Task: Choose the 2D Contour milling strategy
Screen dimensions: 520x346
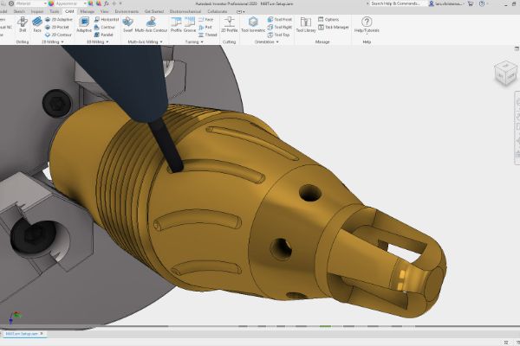Action: (x=58, y=35)
